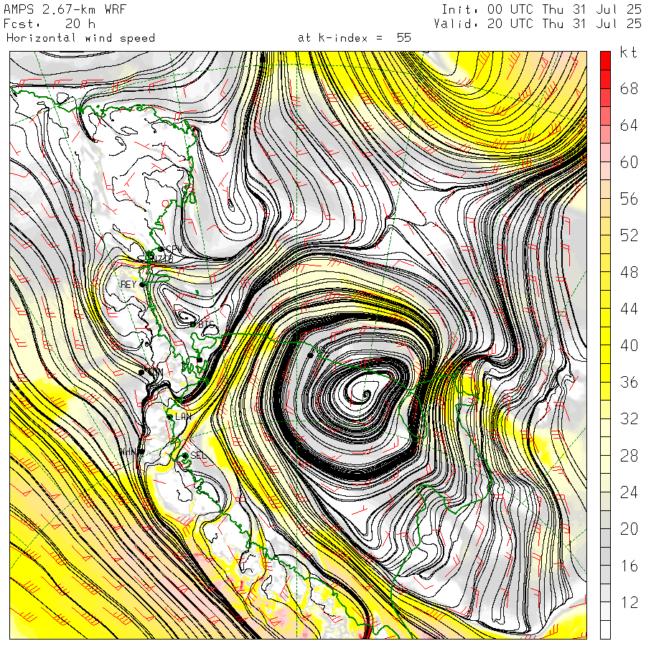Click the 64 value on the color scale
This screenshot has height=646, width=646.
(x=629, y=125)
